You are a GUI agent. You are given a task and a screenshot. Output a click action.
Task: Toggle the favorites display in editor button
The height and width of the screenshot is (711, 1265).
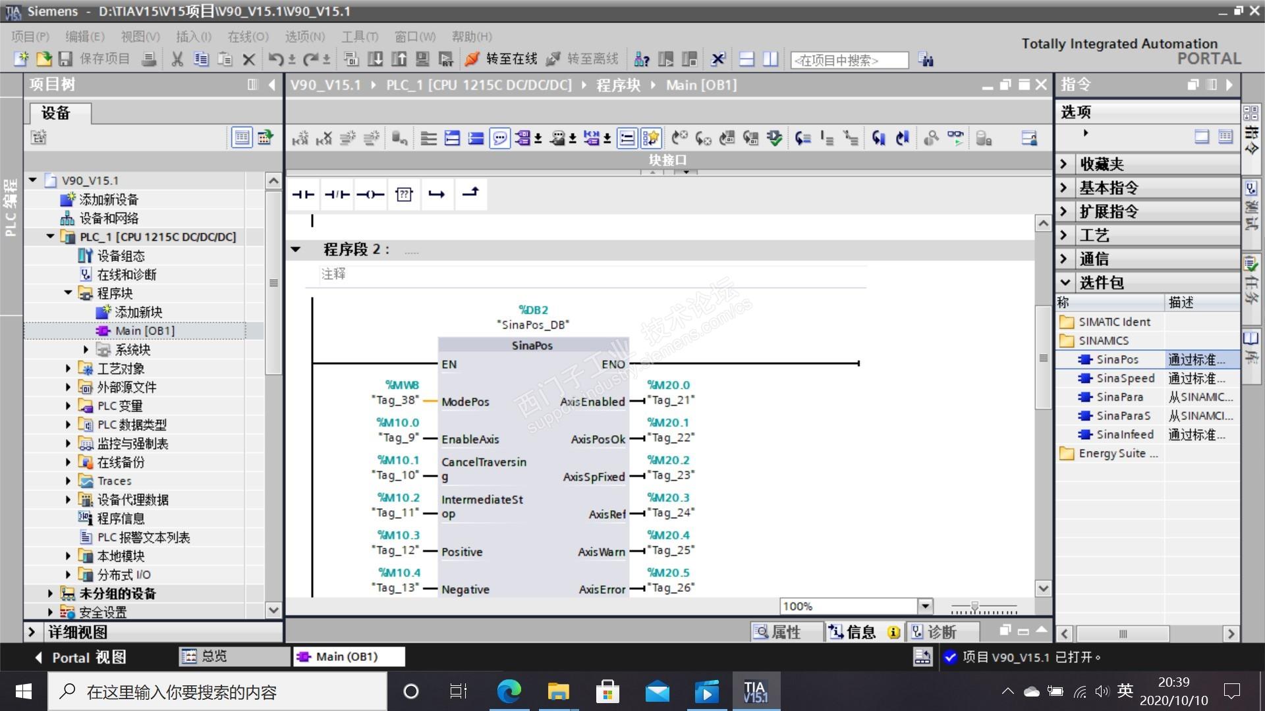[651, 138]
